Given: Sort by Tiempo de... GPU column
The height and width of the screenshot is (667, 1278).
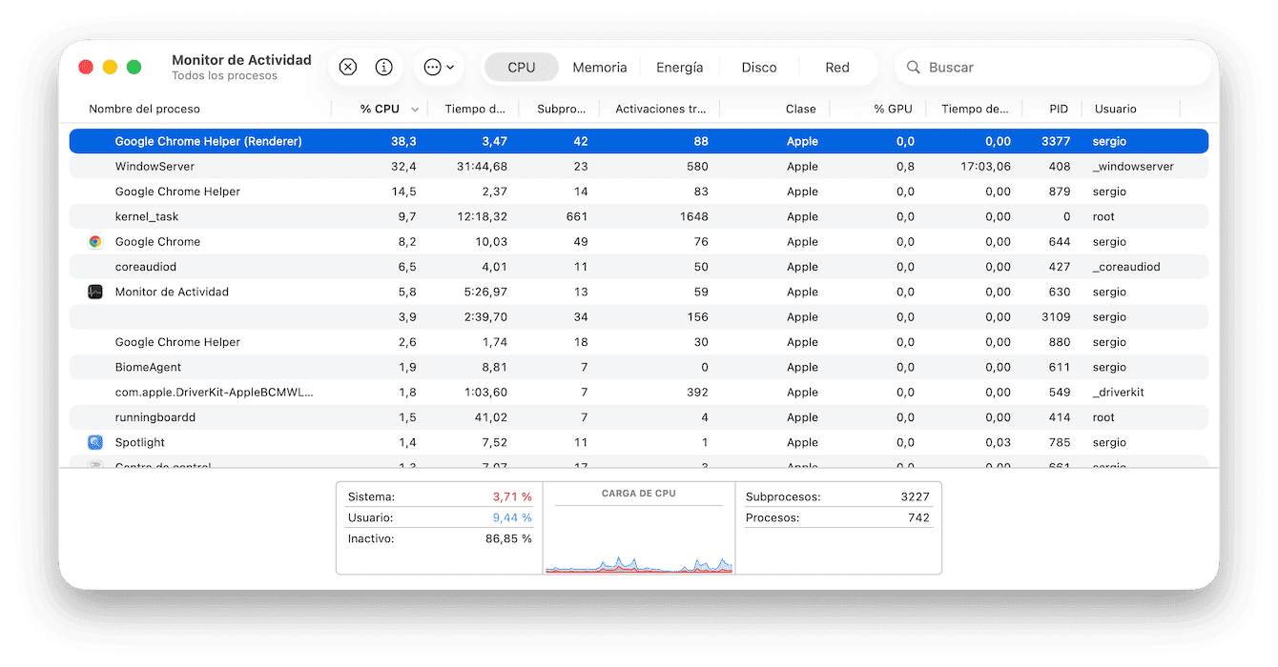Looking at the screenshot, I should 975,110.
